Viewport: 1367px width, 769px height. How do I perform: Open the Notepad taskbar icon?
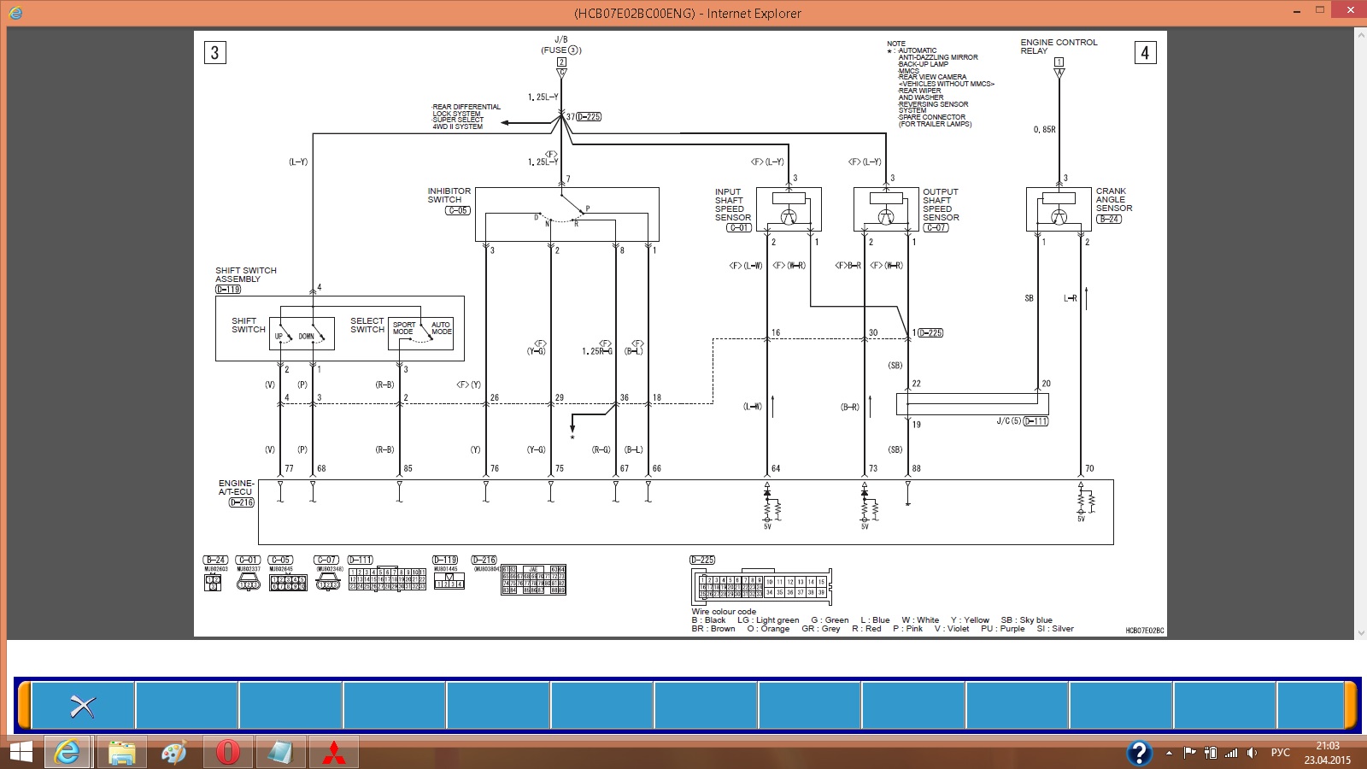(280, 753)
